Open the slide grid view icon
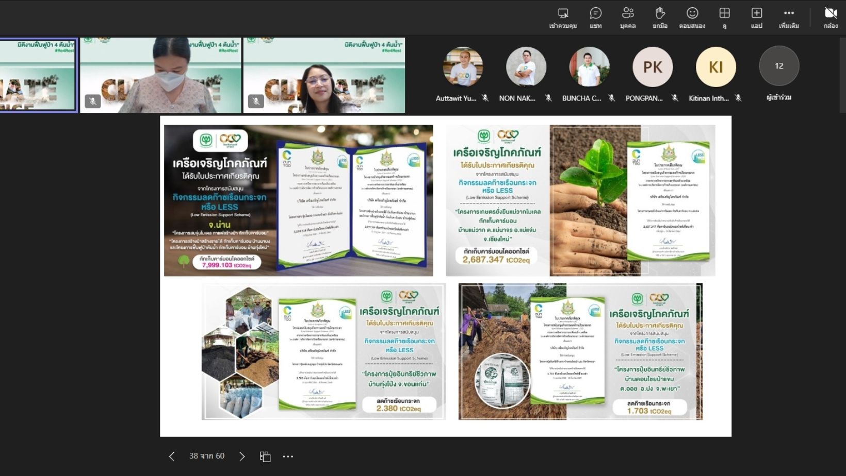Screen dimensions: 846x476 click(x=265, y=456)
